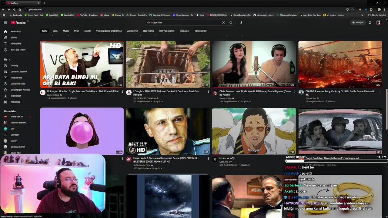The height and width of the screenshot is (218, 388).
Task: Open a new browser tab
Action: (44, 3)
